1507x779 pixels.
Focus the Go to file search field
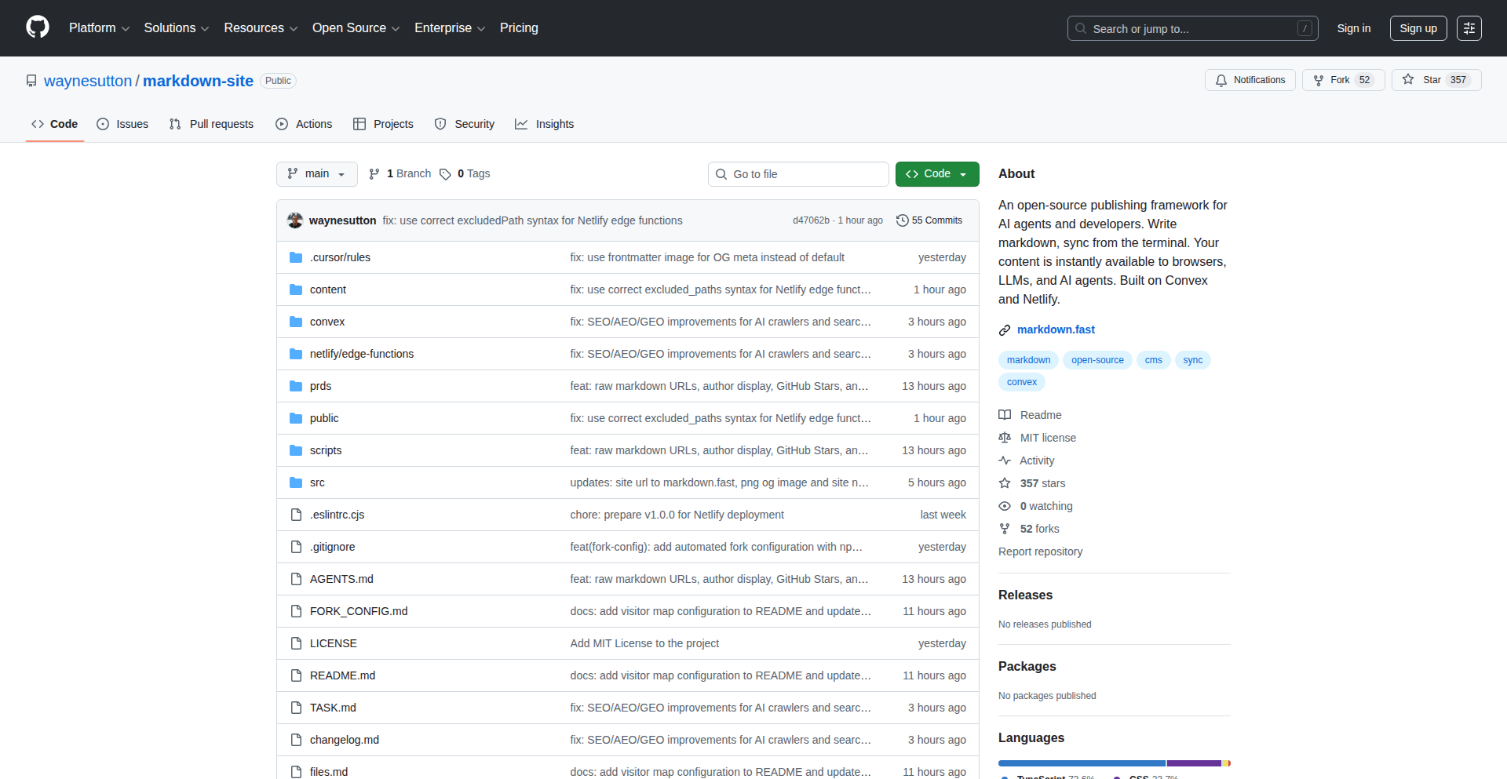pos(798,174)
